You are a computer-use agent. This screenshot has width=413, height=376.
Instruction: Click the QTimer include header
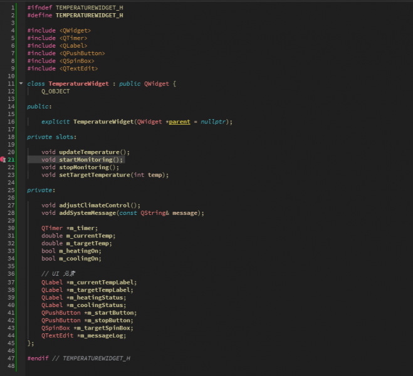coord(73,38)
